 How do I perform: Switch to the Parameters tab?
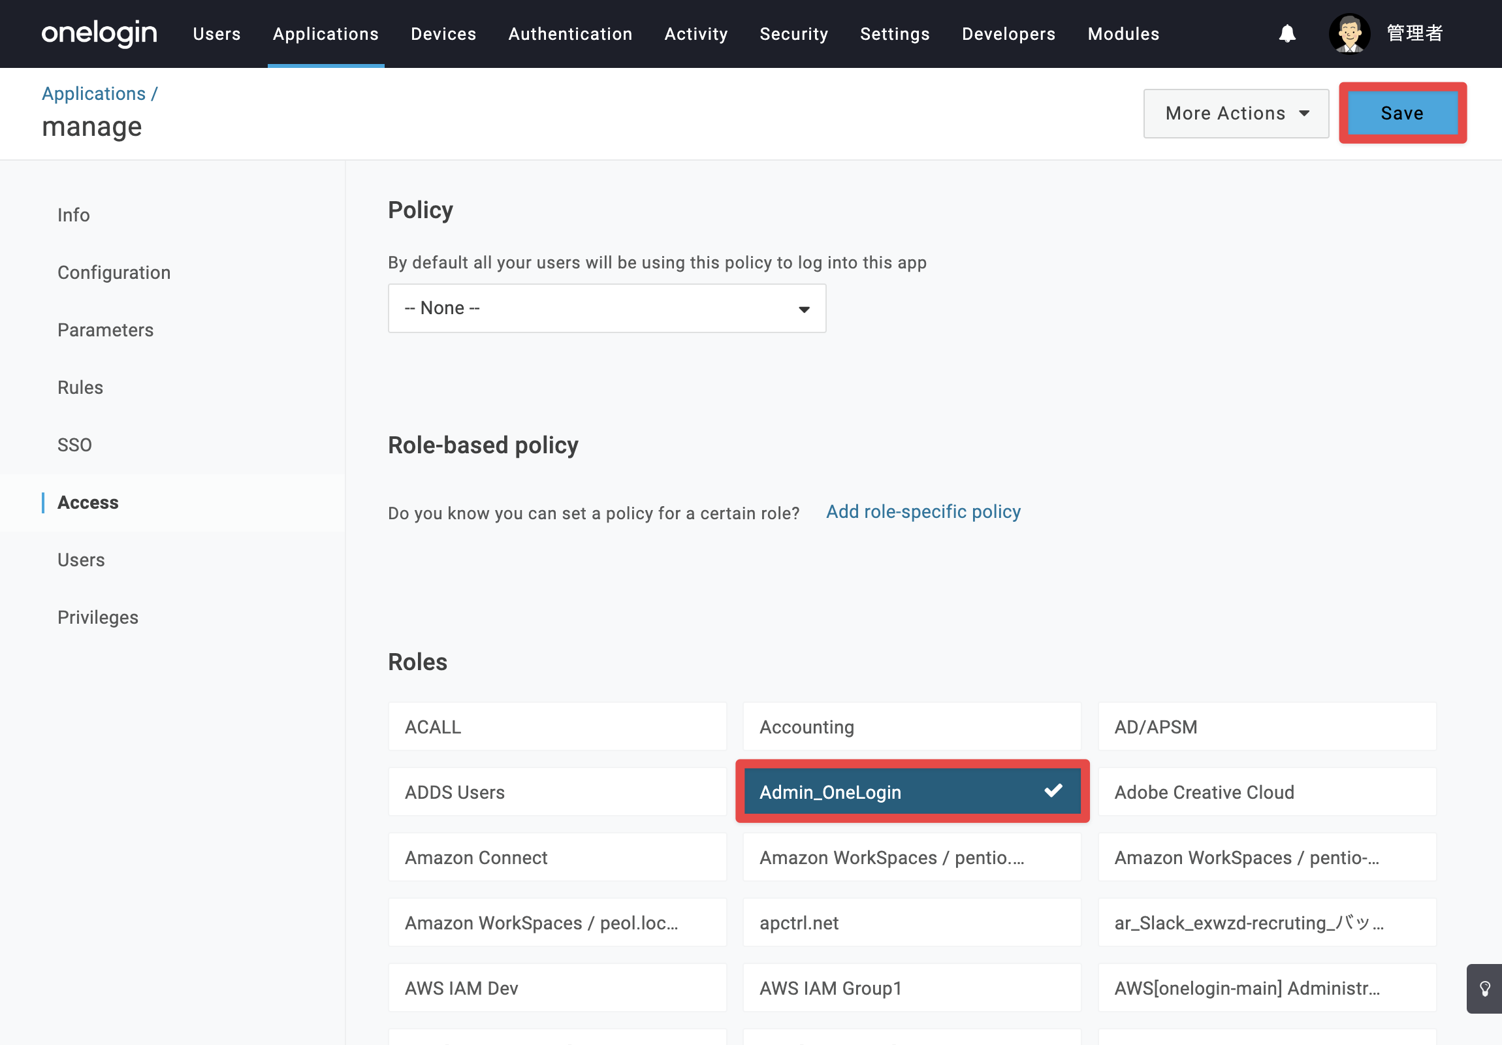pyautogui.click(x=105, y=330)
